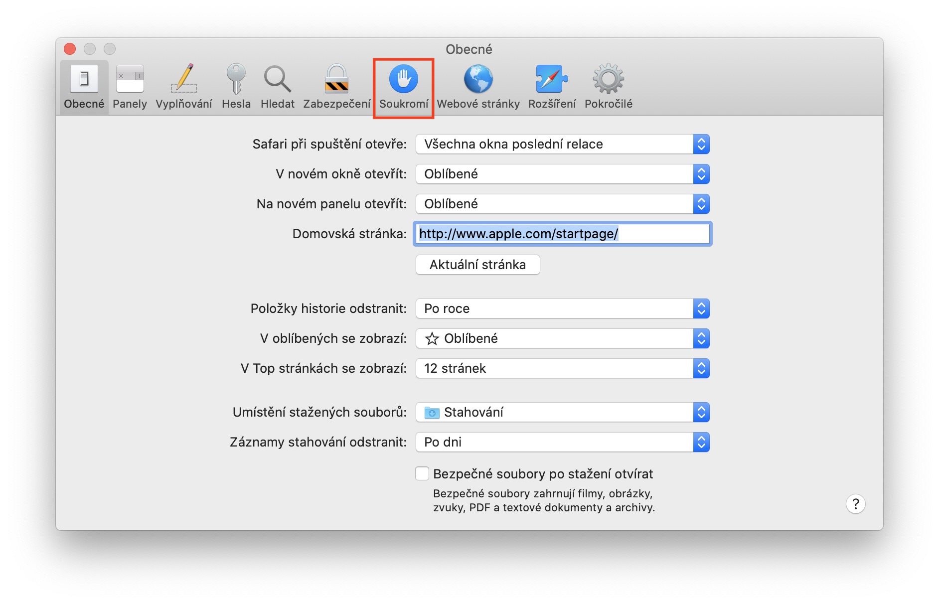Click the Aktuální stránka button

click(x=477, y=265)
